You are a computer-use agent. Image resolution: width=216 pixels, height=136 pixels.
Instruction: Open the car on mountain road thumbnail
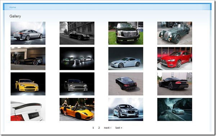click(x=175, y=109)
